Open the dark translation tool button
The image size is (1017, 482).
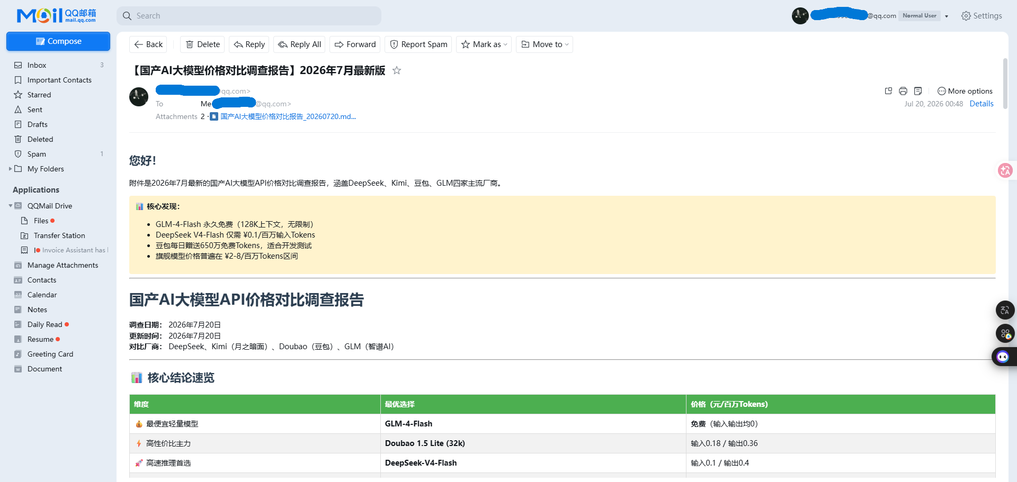(1005, 310)
